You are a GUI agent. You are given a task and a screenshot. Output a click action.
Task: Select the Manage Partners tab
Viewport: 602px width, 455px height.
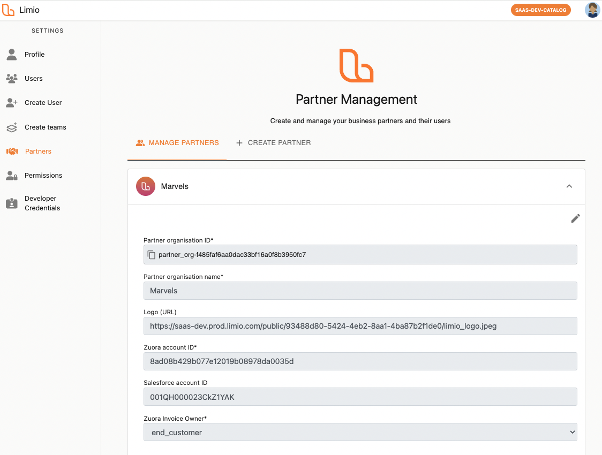177,142
